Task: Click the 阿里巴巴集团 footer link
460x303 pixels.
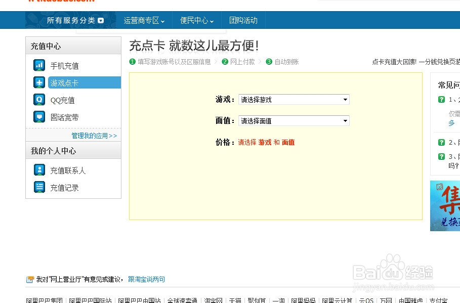Action: pos(45,300)
